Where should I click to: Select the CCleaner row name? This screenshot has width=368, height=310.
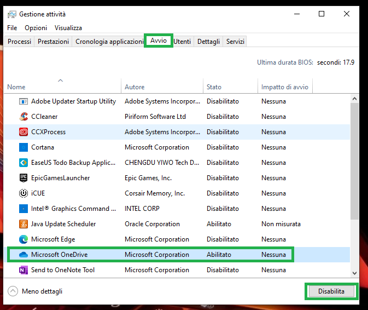(x=44, y=117)
